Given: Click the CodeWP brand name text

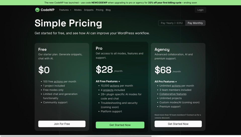Looking at the screenshot, I should pos(47,10).
